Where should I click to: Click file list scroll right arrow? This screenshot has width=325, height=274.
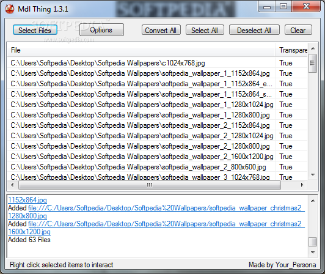302,185
